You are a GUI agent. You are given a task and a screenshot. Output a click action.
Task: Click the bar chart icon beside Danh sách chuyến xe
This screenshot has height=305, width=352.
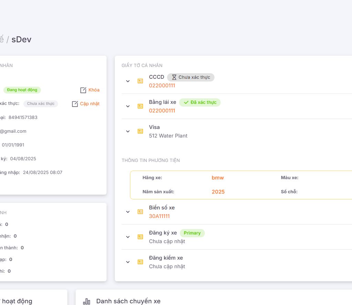click(x=87, y=302)
